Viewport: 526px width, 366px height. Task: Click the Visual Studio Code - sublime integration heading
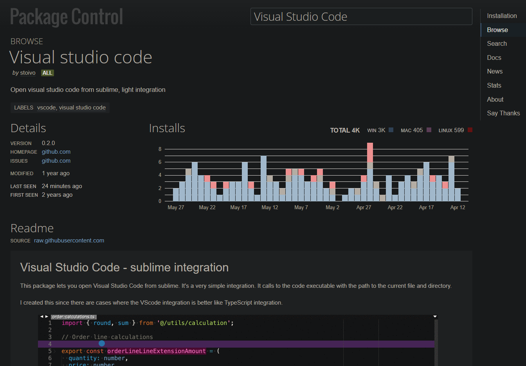click(x=124, y=267)
